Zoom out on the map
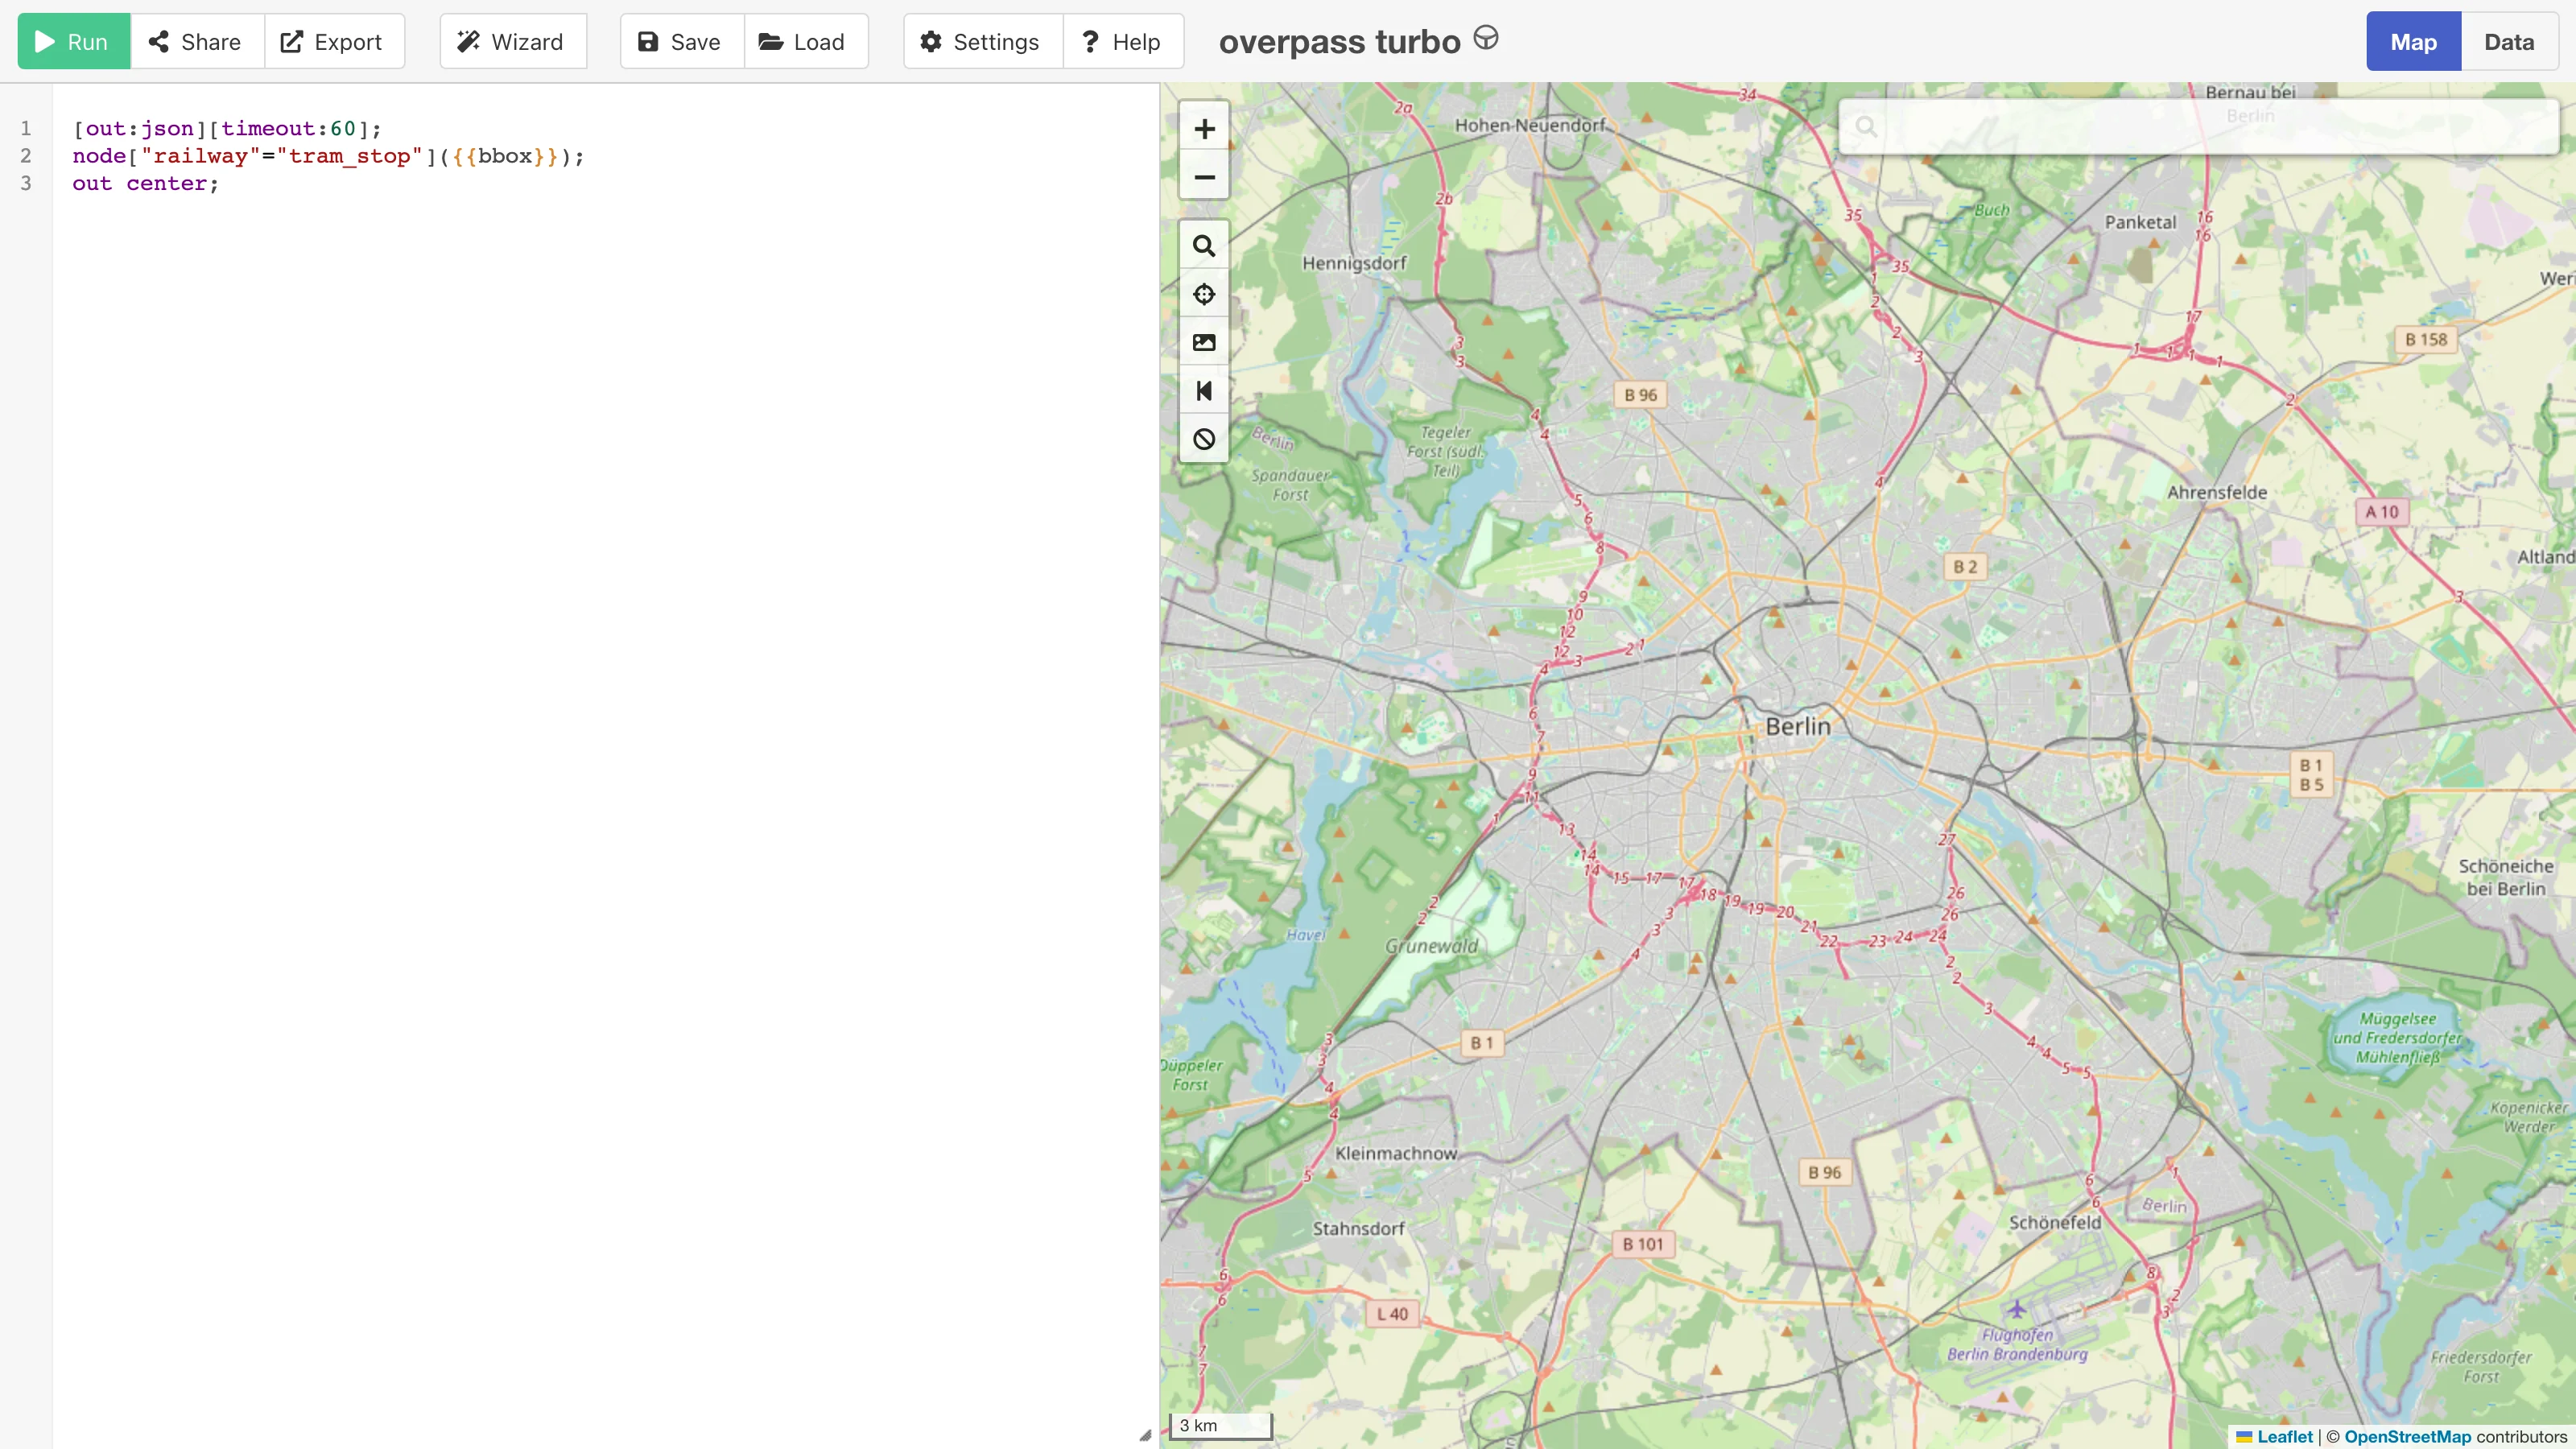Viewport: 2576px width, 1449px height. pos(1204,177)
